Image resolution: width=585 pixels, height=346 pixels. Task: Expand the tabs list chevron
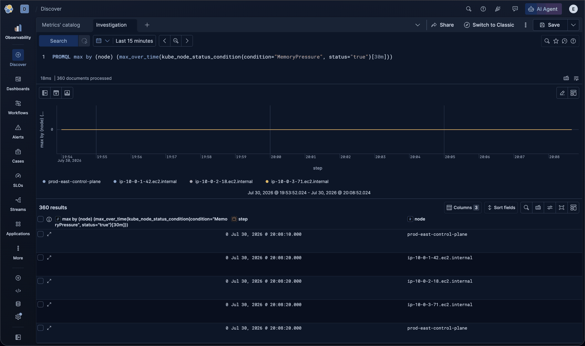418,25
